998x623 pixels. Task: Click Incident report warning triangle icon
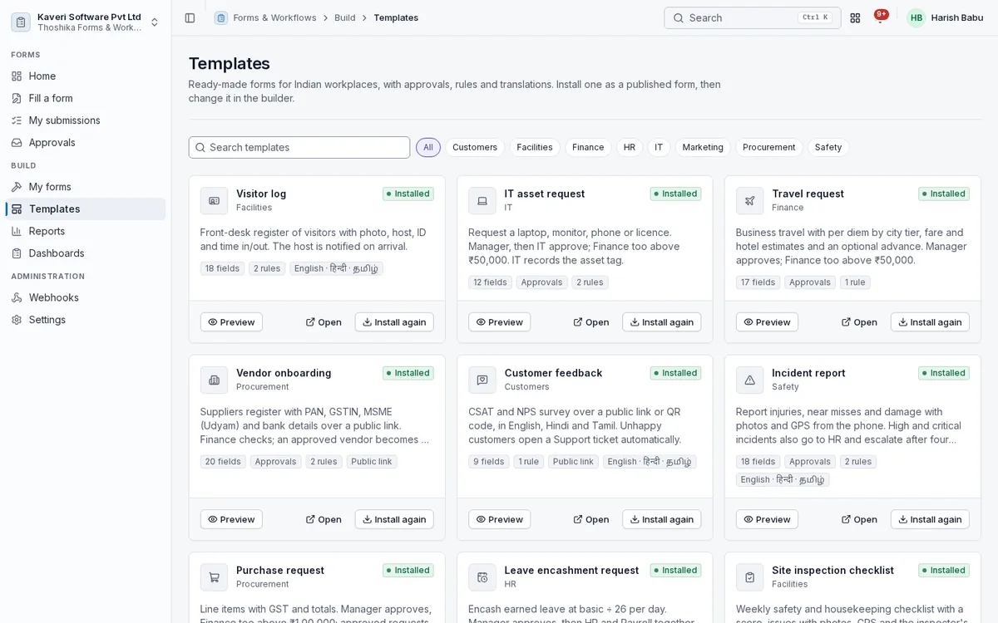pyautogui.click(x=749, y=380)
